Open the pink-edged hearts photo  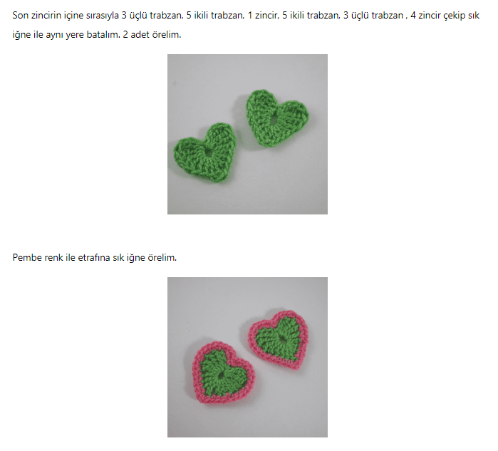[247, 357]
